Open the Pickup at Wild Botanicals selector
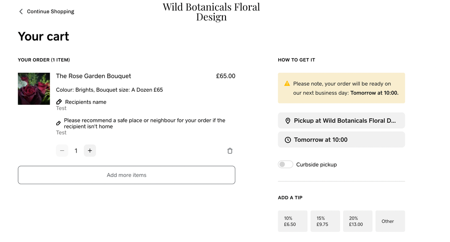The image size is (450, 242). (341, 121)
